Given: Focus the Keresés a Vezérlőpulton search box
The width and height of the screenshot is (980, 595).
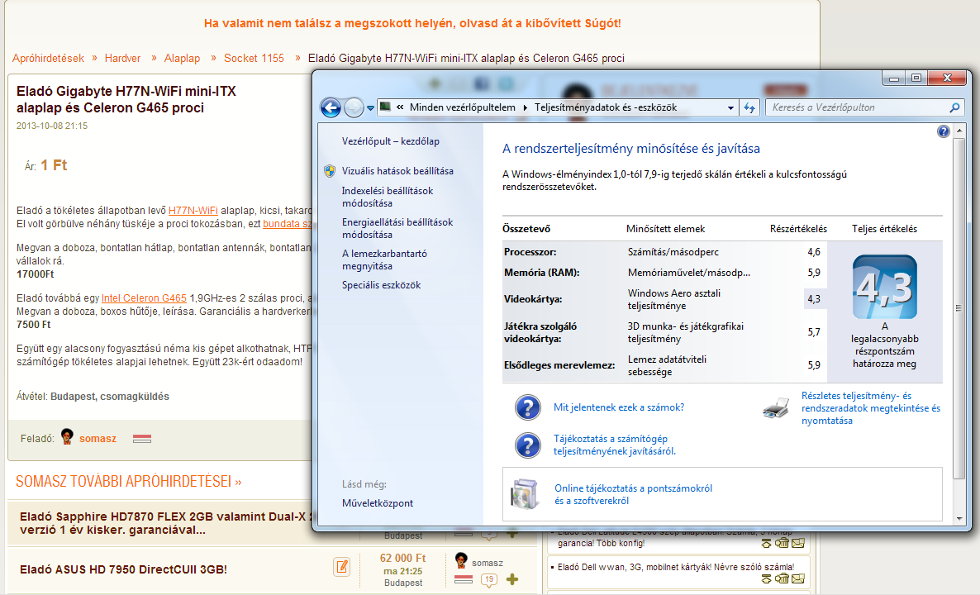Looking at the screenshot, I should 856,107.
